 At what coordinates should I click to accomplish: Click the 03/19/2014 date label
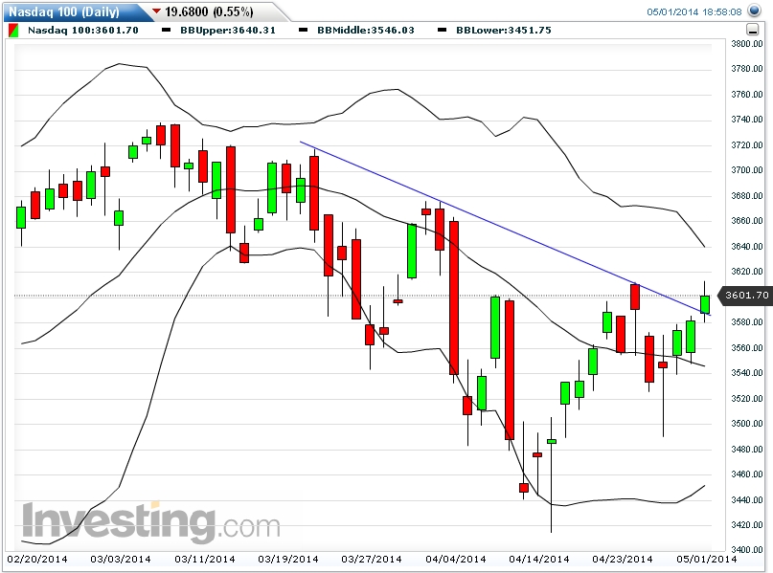click(x=288, y=560)
